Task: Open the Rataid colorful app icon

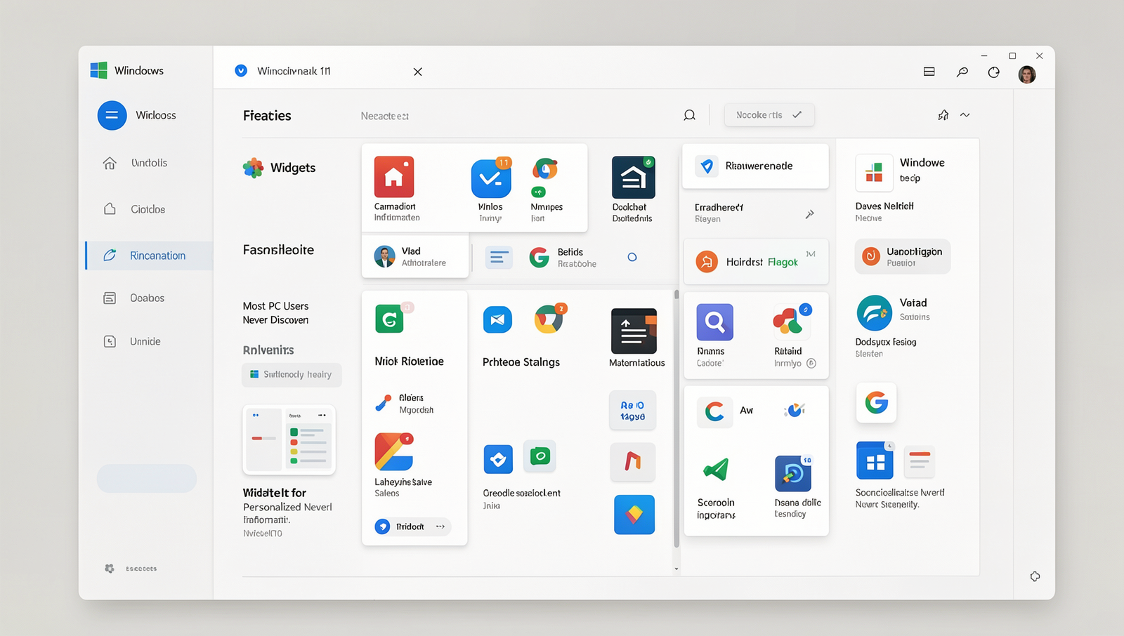Action: pos(791,322)
